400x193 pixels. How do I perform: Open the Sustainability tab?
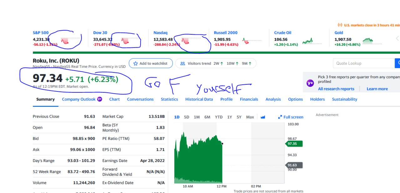345,99
